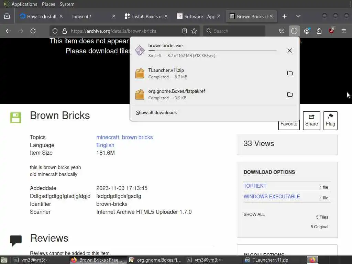Cancel the brown bricks.exe download
The height and width of the screenshot is (264, 352).
point(290,51)
